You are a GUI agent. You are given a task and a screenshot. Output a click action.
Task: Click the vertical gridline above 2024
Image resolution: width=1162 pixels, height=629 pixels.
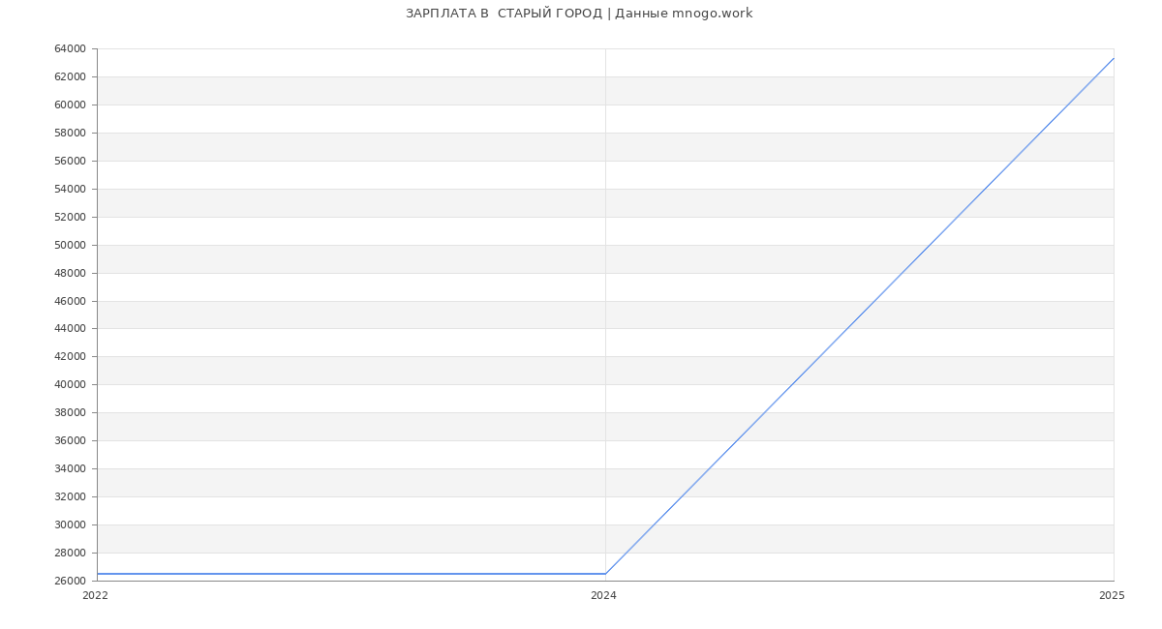pyautogui.click(x=605, y=290)
